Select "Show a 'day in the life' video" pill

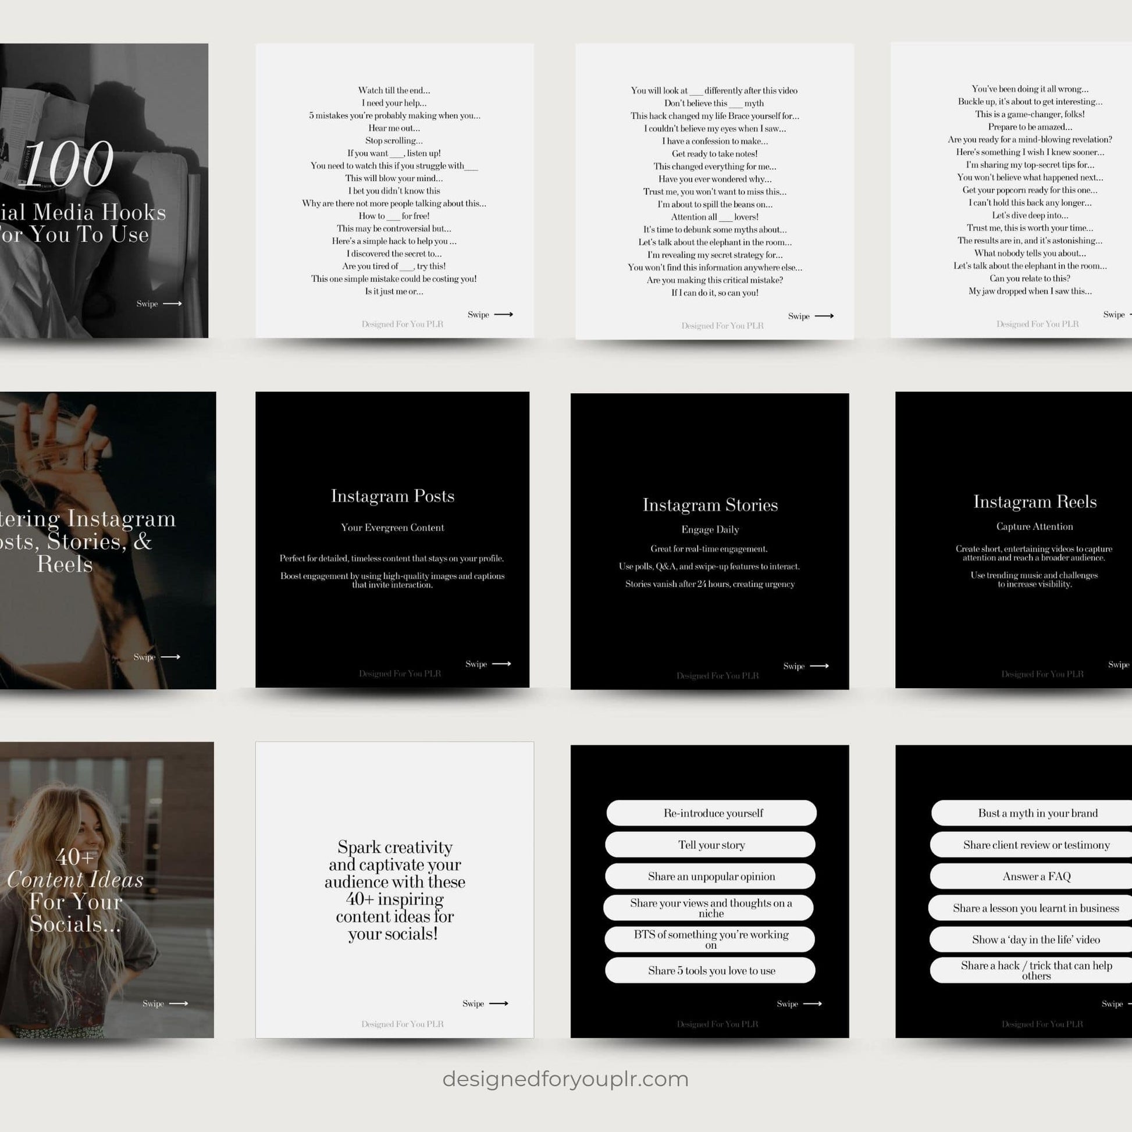[1036, 940]
